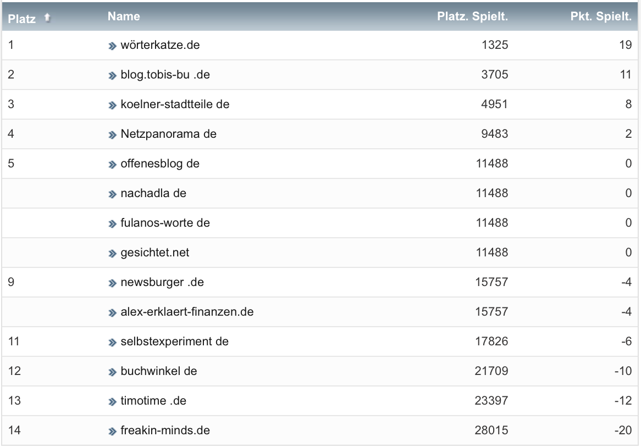641x448 pixels.
Task: Select rank 9 in the Platz column
Action: pyautogui.click(x=11, y=282)
